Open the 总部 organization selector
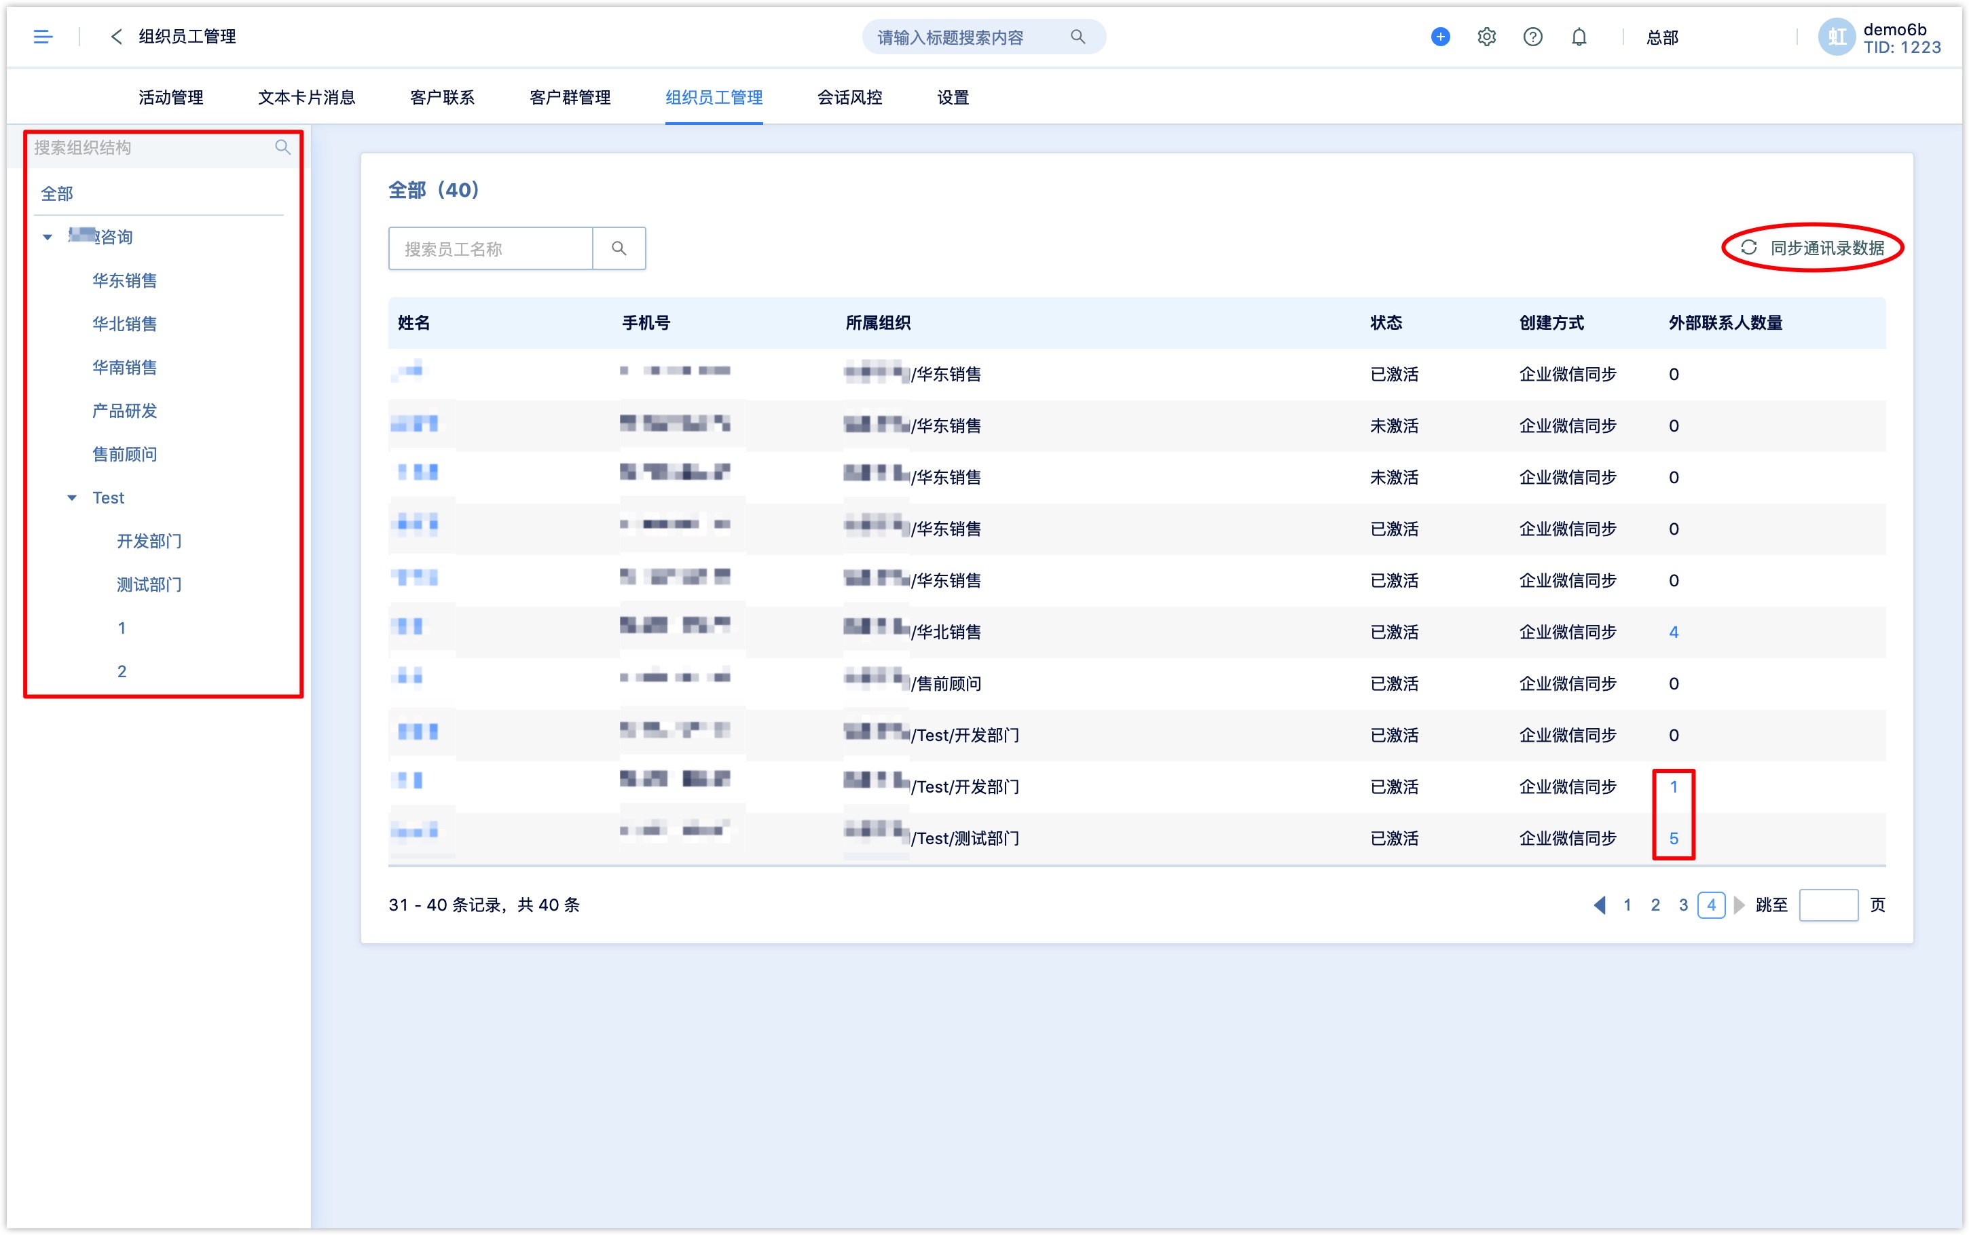This screenshot has height=1235, width=1969. point(1662,37)
